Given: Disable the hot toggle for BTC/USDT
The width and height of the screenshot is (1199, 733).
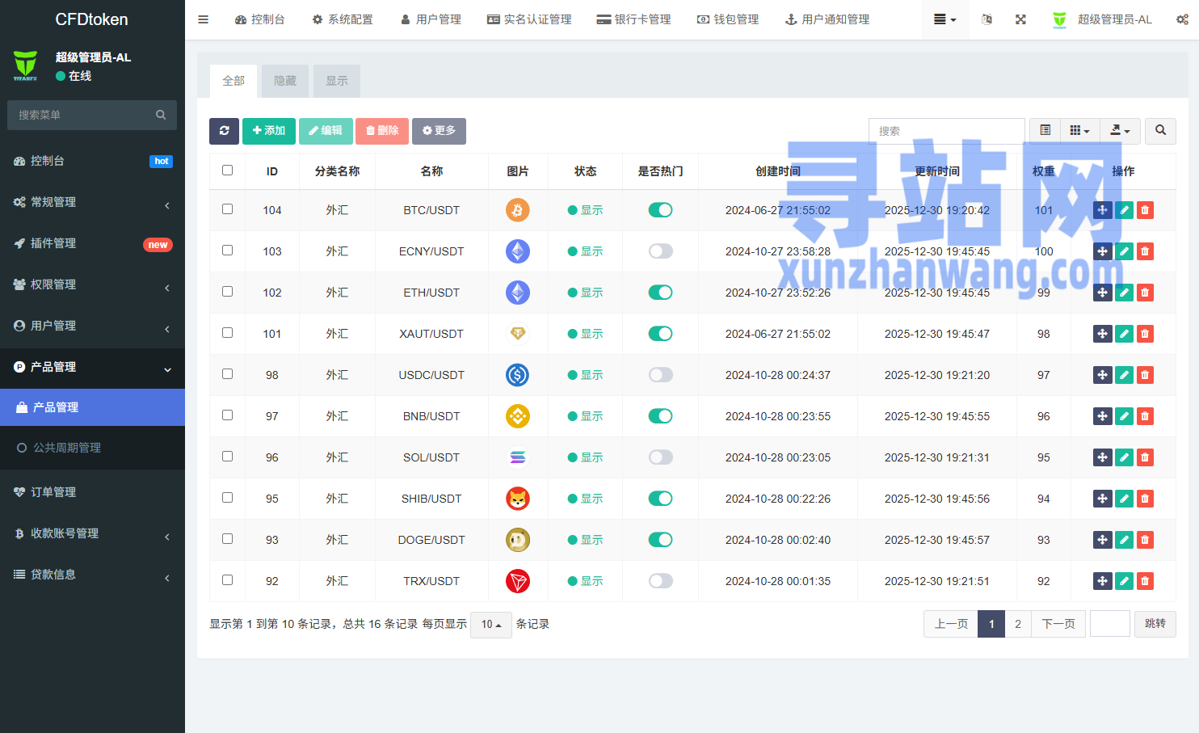Looking at the screenshot, I should (x=660, y=210).
